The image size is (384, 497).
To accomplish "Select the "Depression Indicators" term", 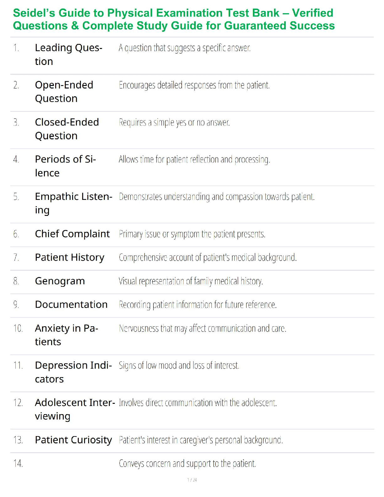I will coord(73,372).
